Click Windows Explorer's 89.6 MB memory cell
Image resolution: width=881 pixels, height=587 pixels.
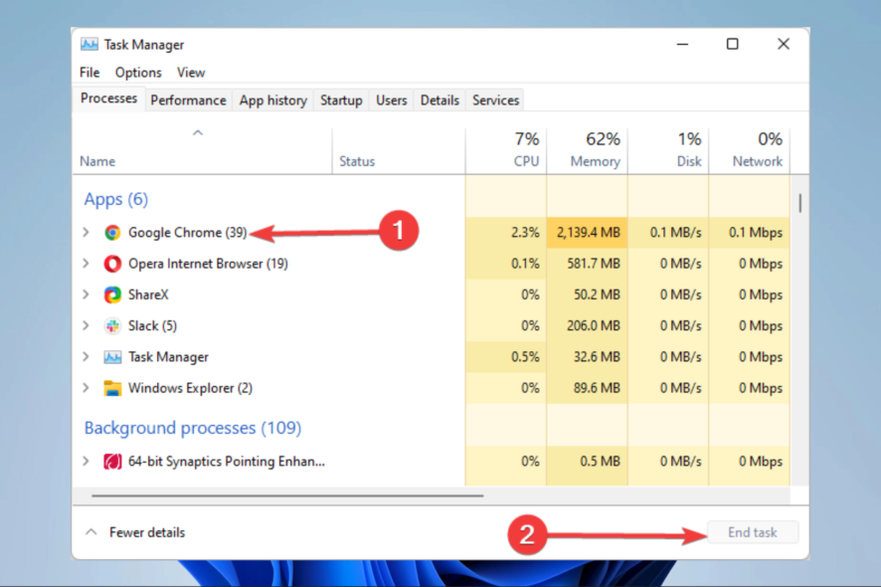coord(587,388)
